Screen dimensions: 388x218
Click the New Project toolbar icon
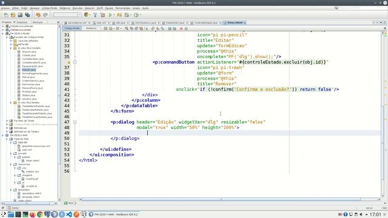pos(13,15)
